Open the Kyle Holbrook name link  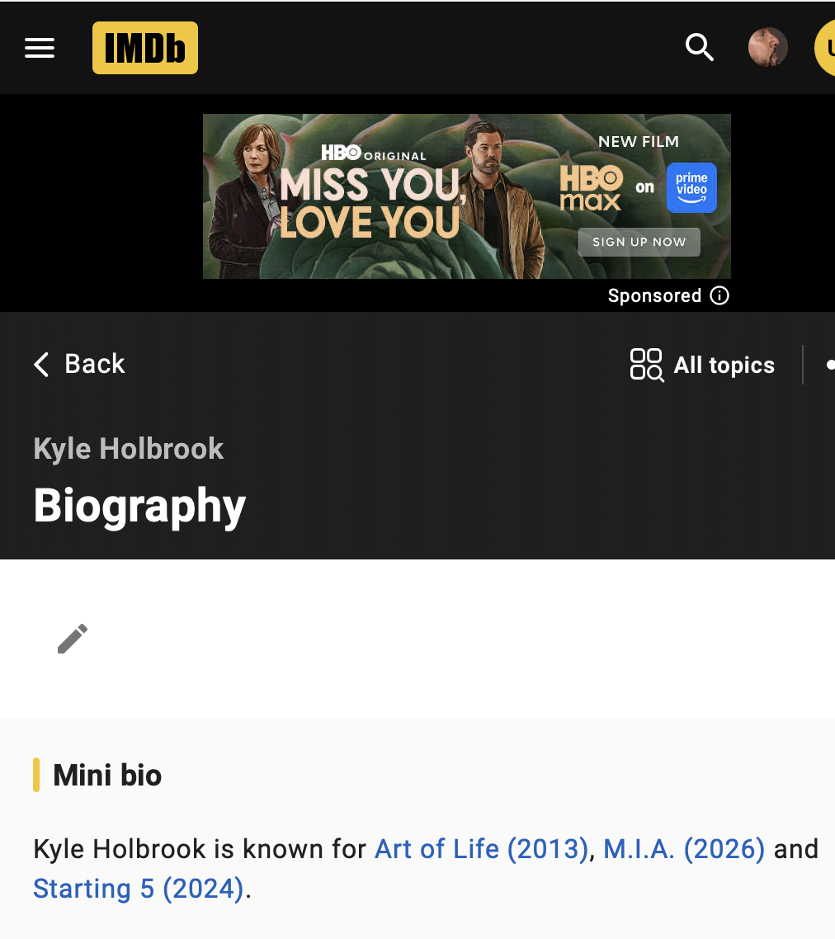[x=128, y=449]
